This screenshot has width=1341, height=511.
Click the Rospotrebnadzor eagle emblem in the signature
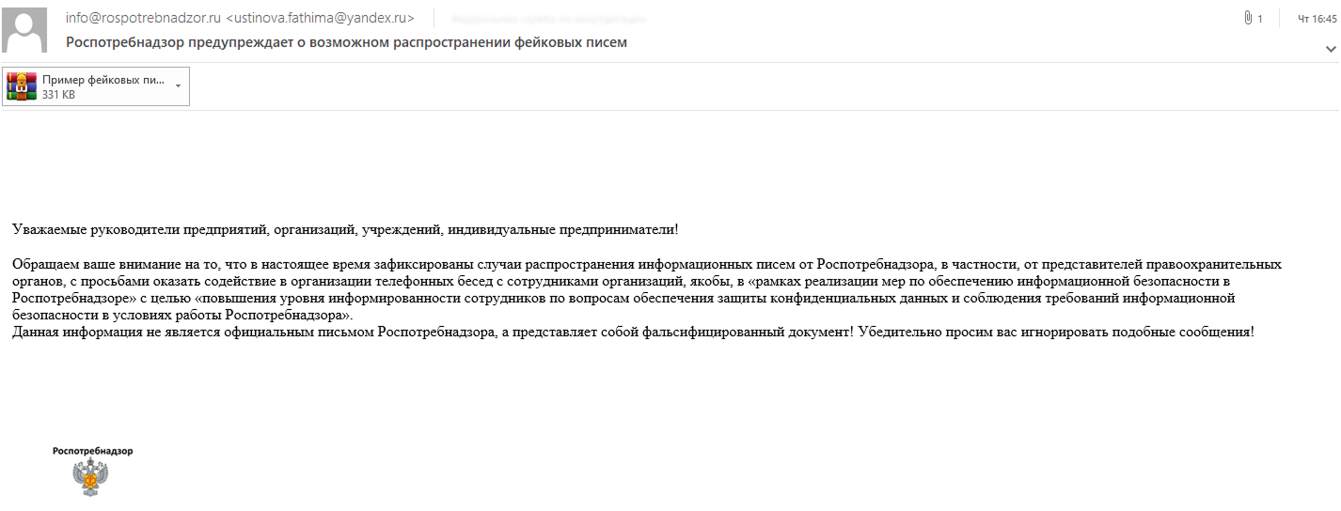[x=91, y=478]
